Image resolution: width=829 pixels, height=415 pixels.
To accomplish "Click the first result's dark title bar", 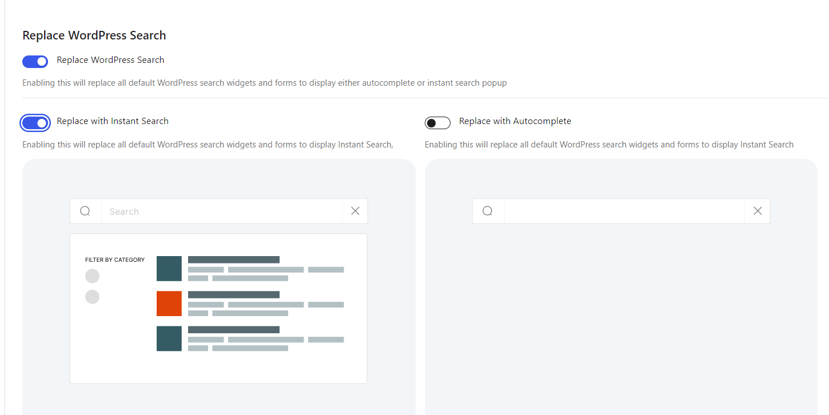I will point(233,260).
